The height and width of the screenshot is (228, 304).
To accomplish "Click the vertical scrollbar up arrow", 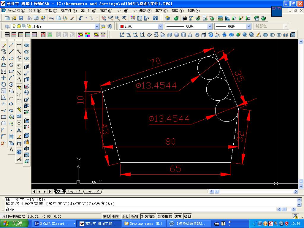I will click(x=301, y=42).
